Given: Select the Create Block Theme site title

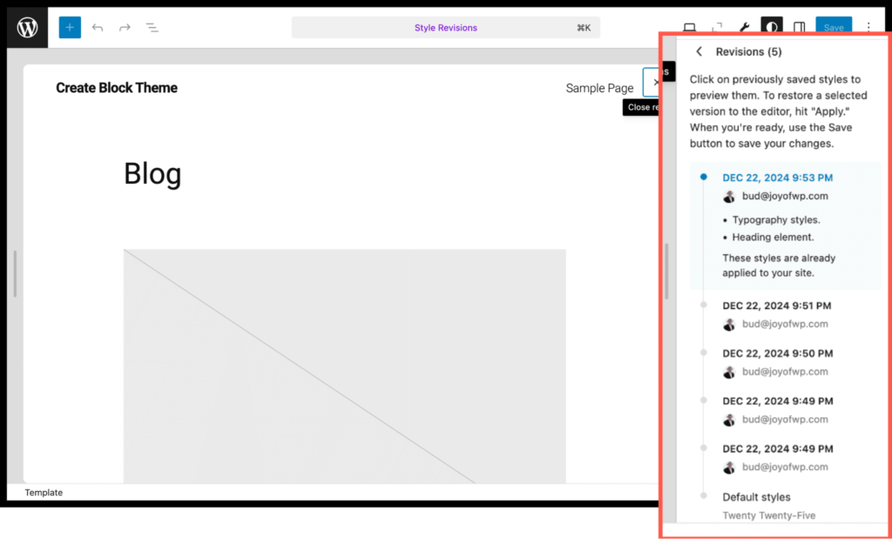Looking at the screenshot, I should pyautogui.click(x=117, y=88).
